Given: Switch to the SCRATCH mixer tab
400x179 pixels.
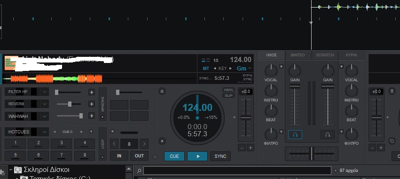Looking at the screenshot, I should [x=325, y=55].
